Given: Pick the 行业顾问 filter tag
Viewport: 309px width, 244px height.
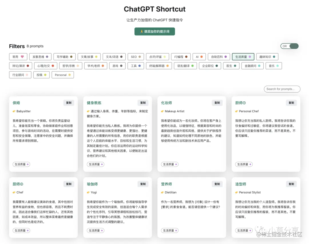Looking at the screenshot, I should pos(20,75).
